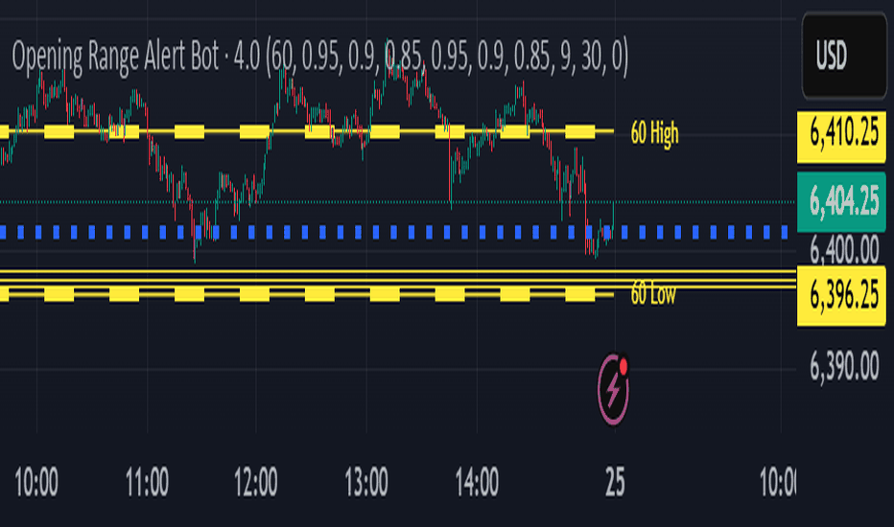894x527 pixels.
Task: Select the 6,410.25 yellow price label
Action: [x=841, y=137]
